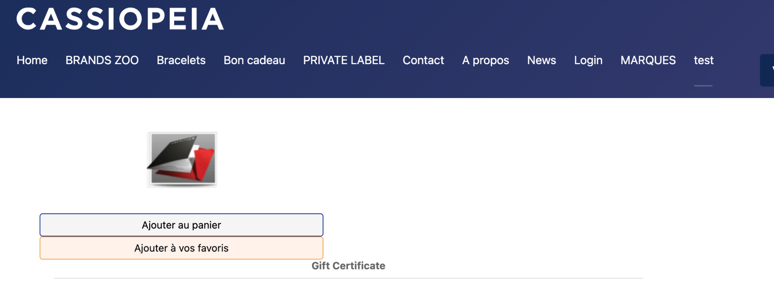This screenshot has width=774, height=296.
Task: Select PRIVATE LABEL in the navigation
Action: 344,60
